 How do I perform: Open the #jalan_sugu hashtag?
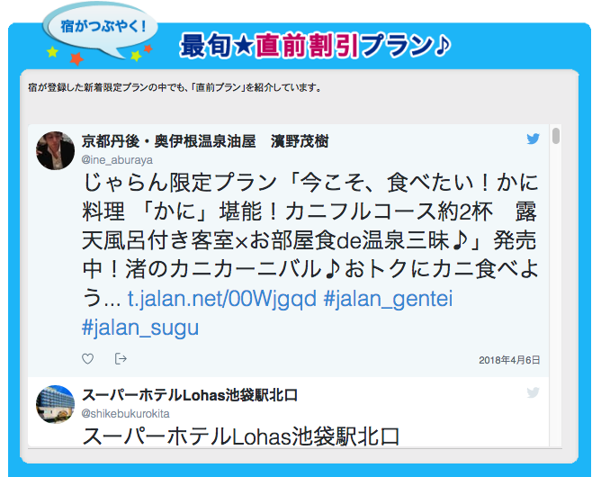pyautogui.click(x=140, y=328)
